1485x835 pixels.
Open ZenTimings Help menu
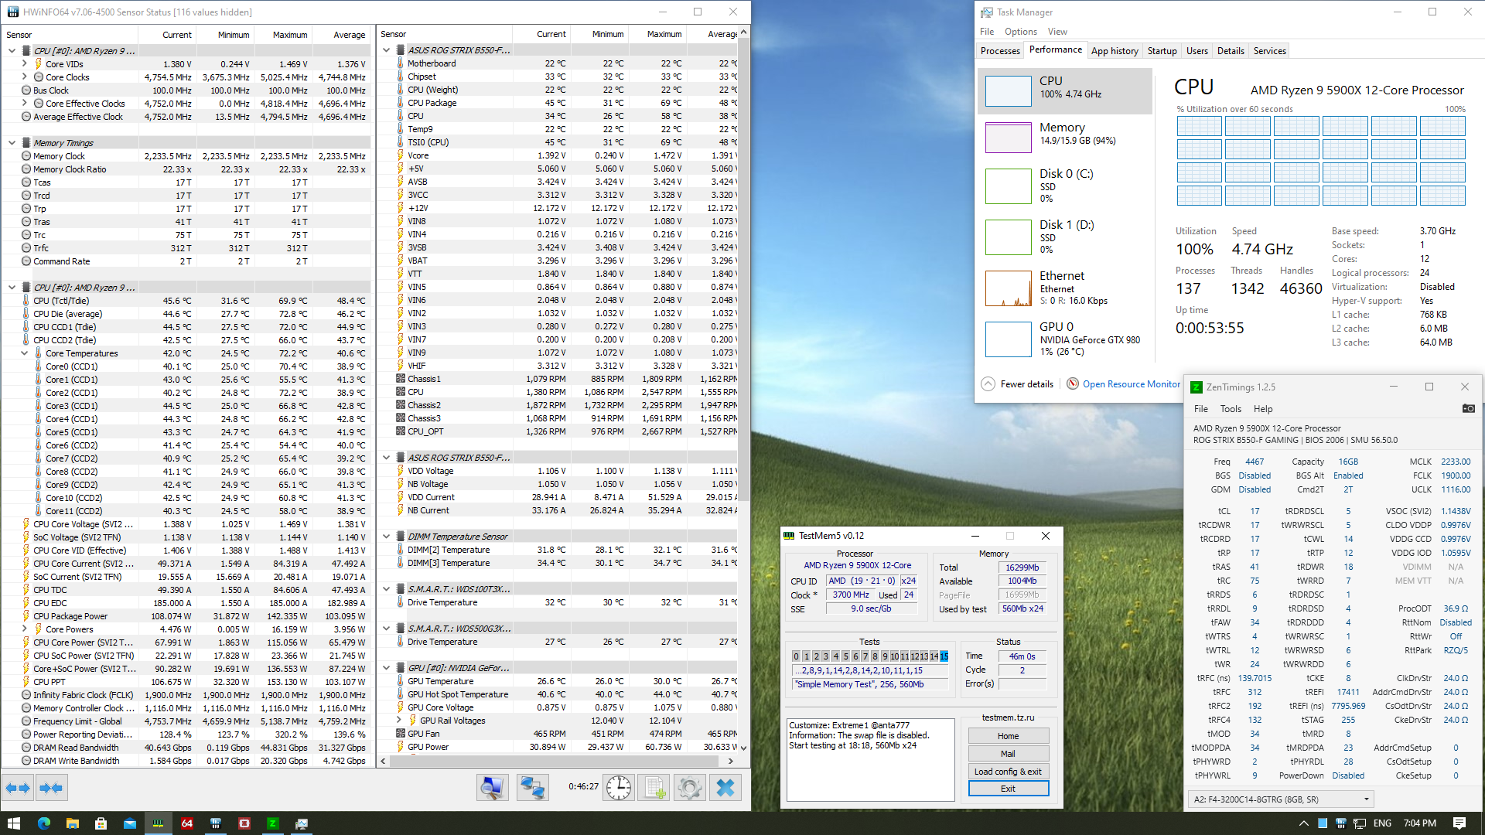1263,409
